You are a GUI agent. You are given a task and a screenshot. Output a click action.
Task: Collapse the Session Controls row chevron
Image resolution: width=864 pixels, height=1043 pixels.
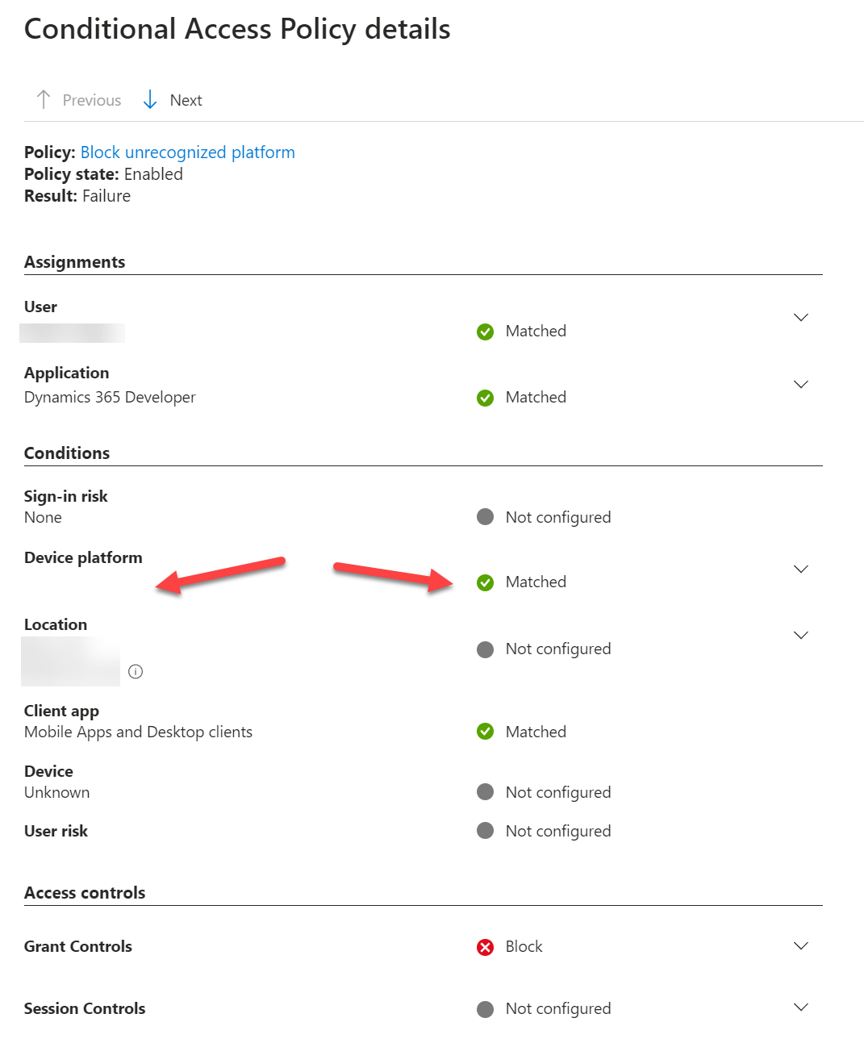point(800,1007)
